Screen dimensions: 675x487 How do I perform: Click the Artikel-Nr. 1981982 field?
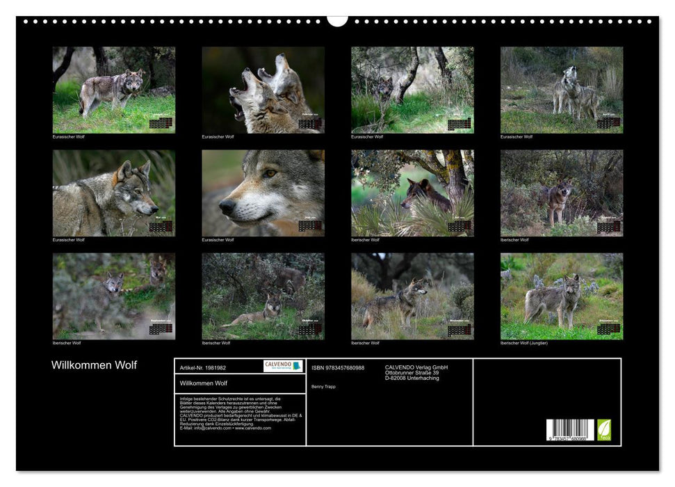click(204, 367)
